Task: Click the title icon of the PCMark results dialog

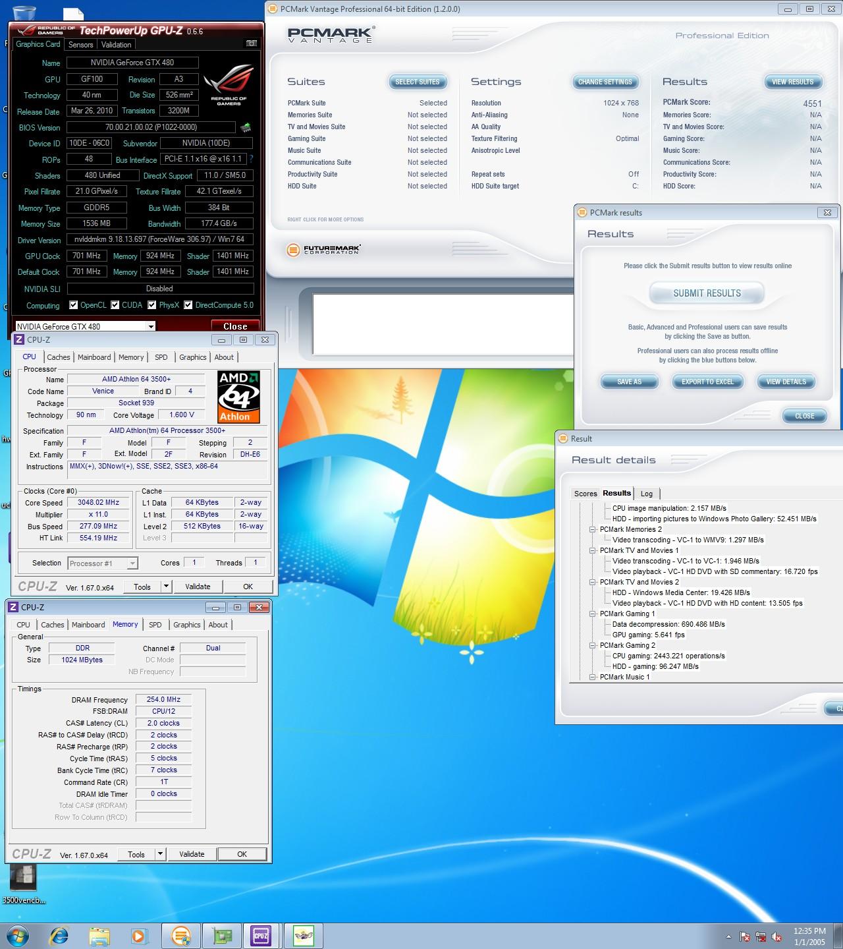Action: [x=582, y=212]
